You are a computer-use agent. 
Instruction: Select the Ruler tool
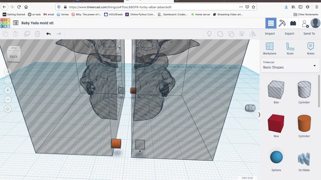coord(290,48)
